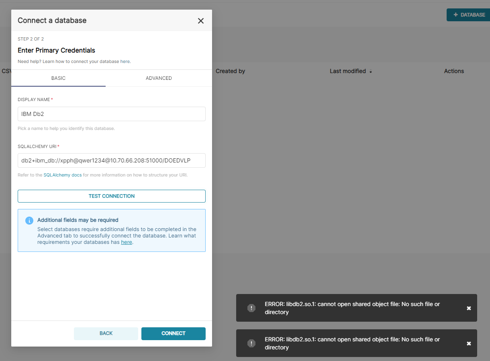
Task: Open the SQLAlchemy docs link
Action: (63, 175)
